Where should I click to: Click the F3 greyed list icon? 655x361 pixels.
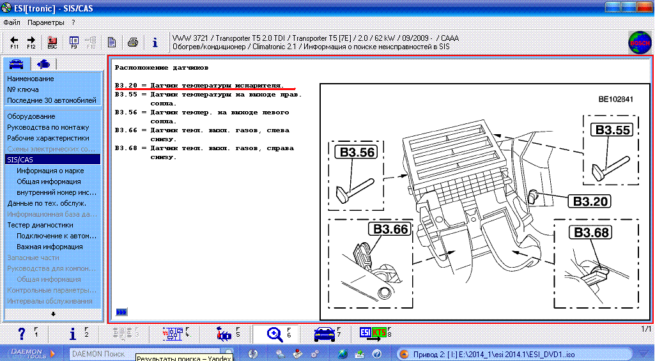click(123, 334)
